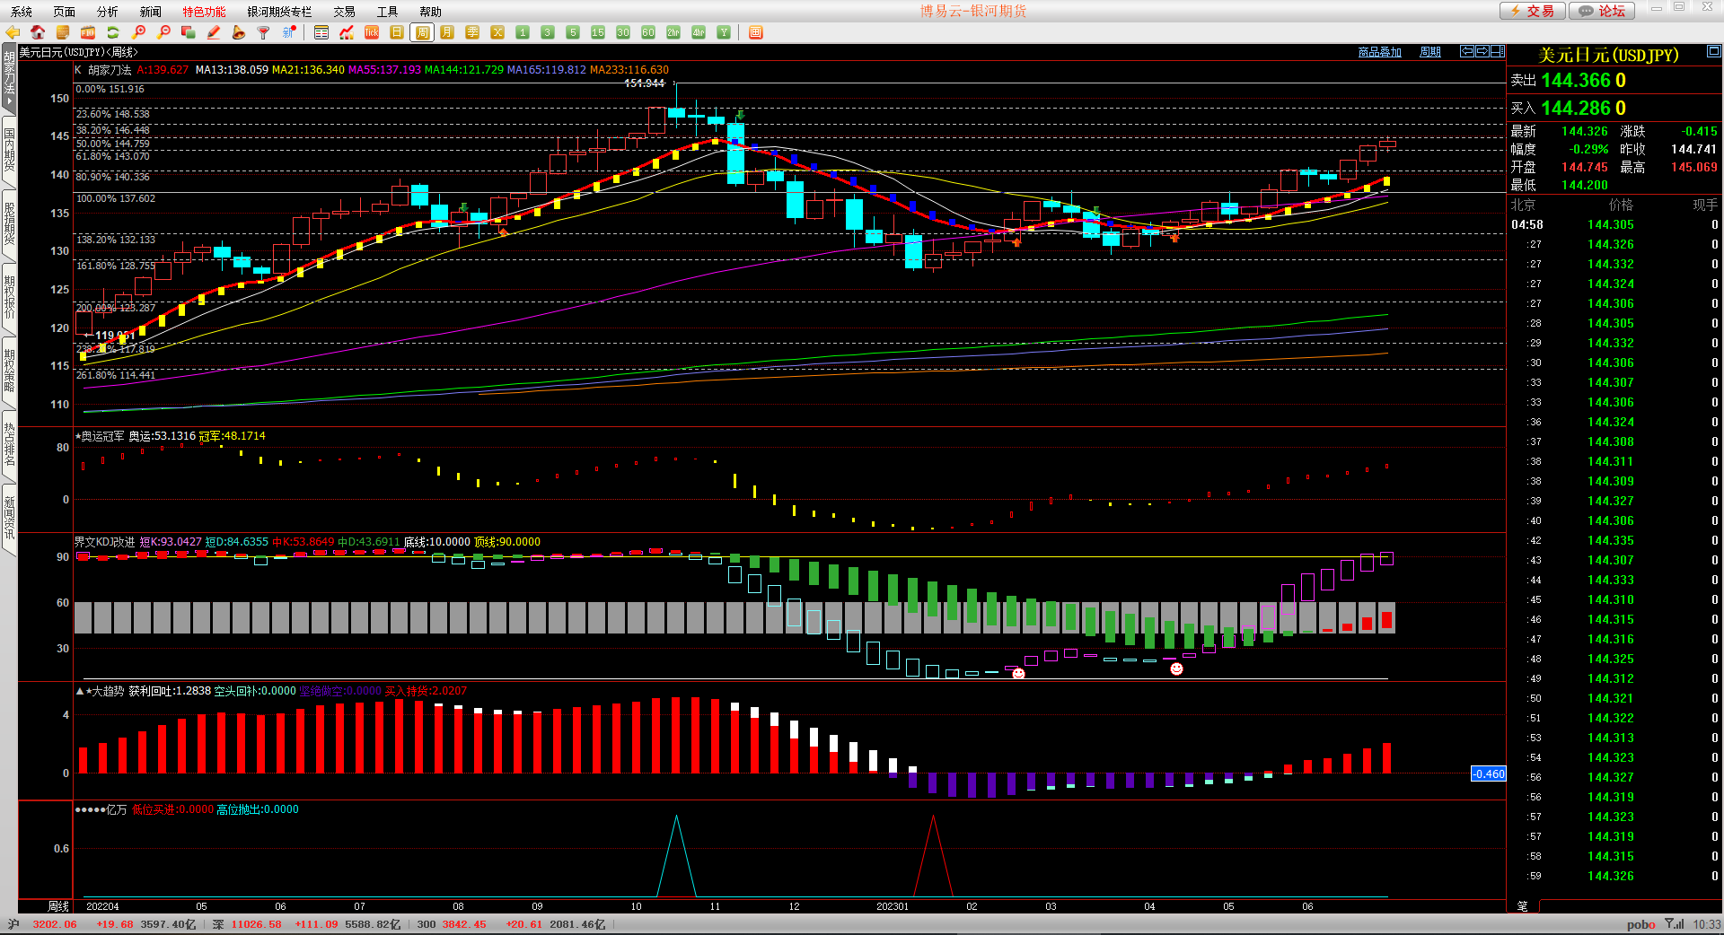Screen dimensions: 1724x935
Task: Open the Tick chart view icon
Action: click(372, 32)
